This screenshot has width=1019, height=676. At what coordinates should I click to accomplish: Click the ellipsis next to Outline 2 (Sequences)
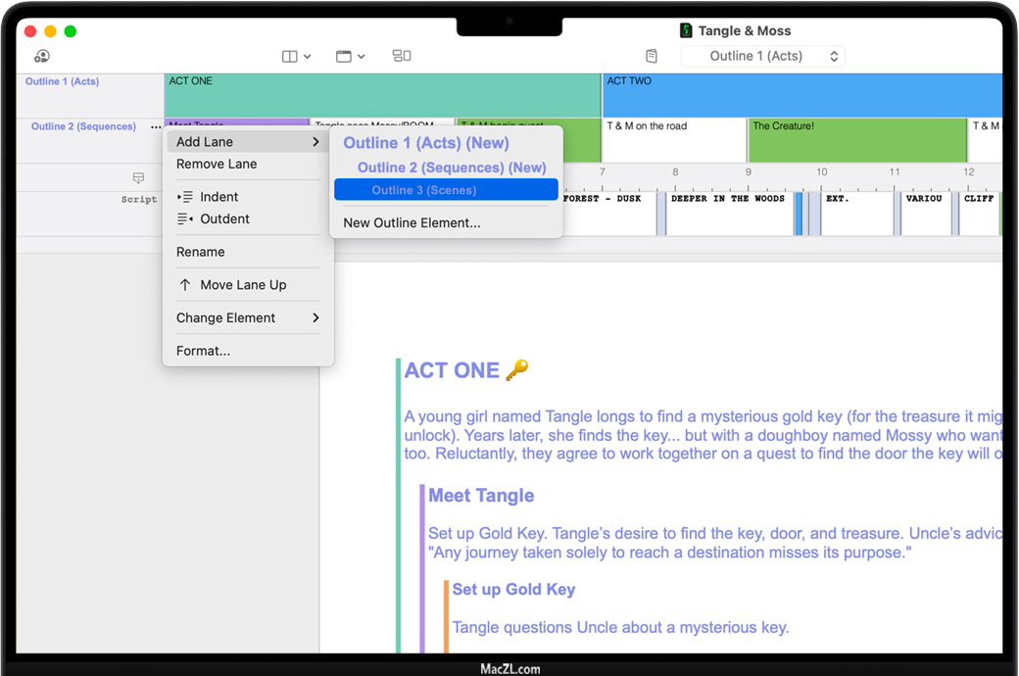(155, 127)
